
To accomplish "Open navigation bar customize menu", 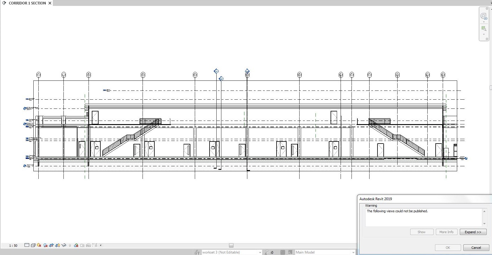I will point(487,39).
